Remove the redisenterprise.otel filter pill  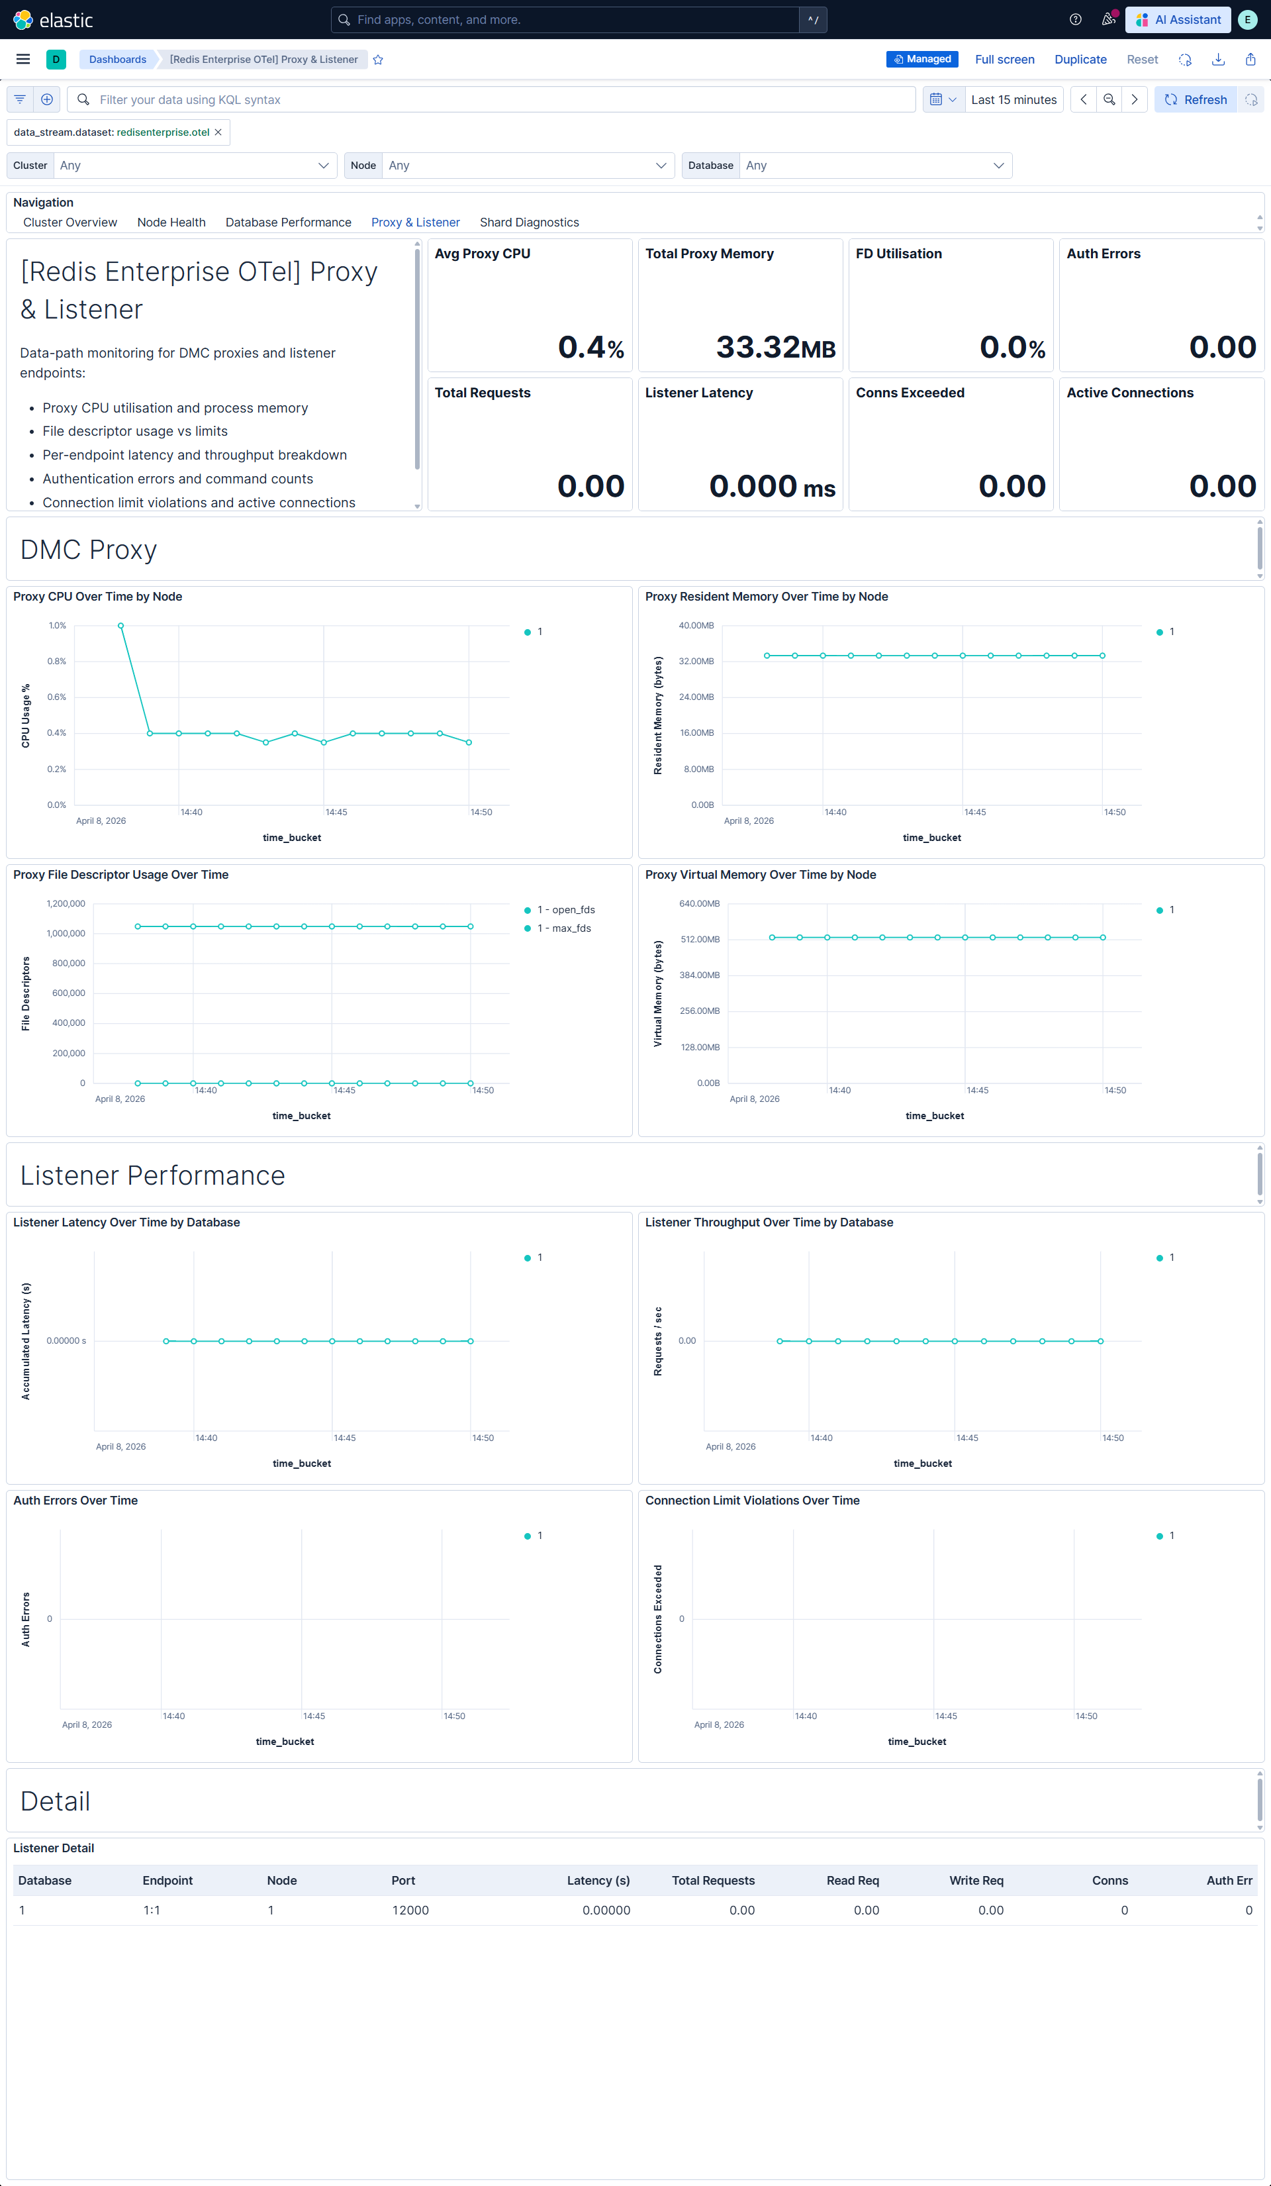pyautogui.click(x=218, y=132)
